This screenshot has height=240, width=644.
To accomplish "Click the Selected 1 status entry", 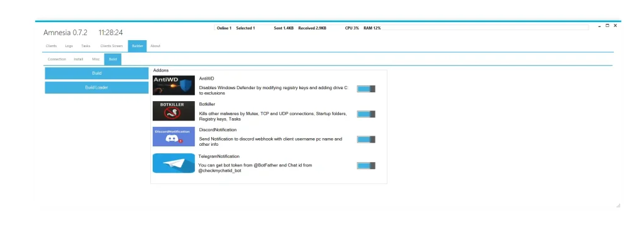I will click(246, 28).
